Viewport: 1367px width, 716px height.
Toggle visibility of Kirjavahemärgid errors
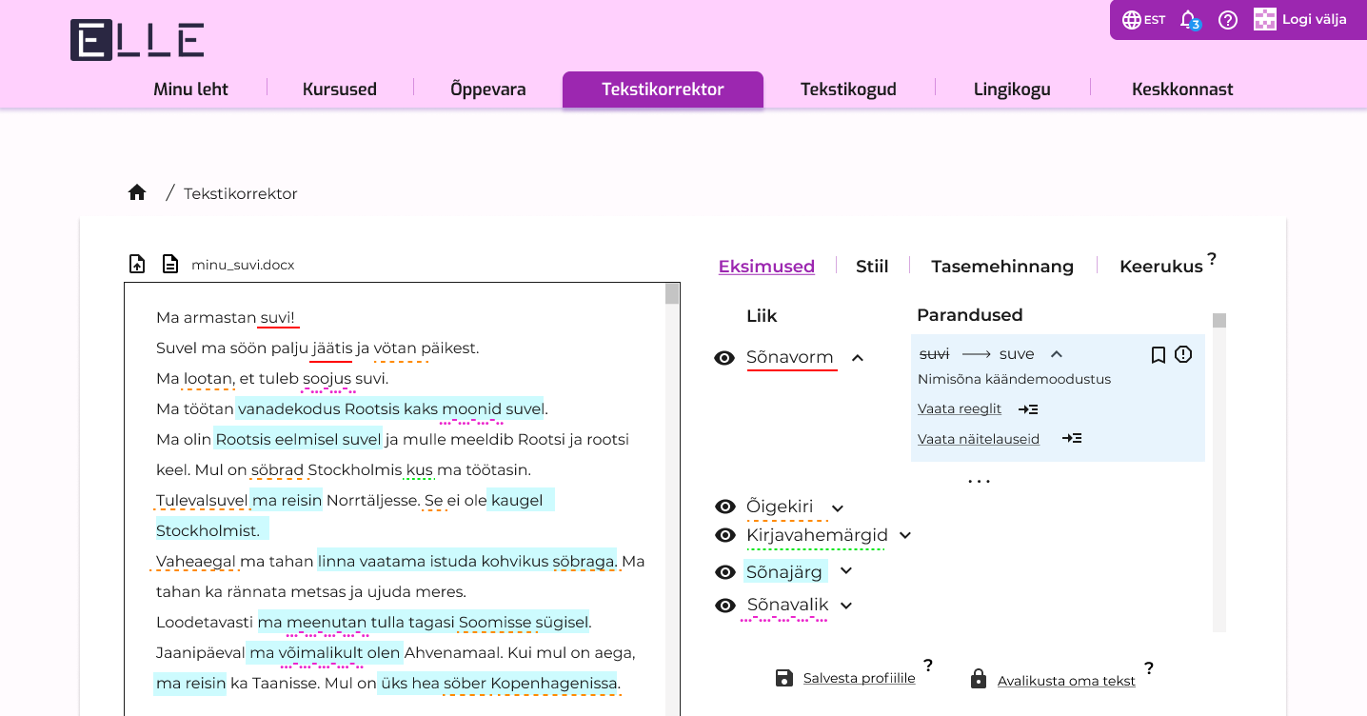click(x=725, y=535)
